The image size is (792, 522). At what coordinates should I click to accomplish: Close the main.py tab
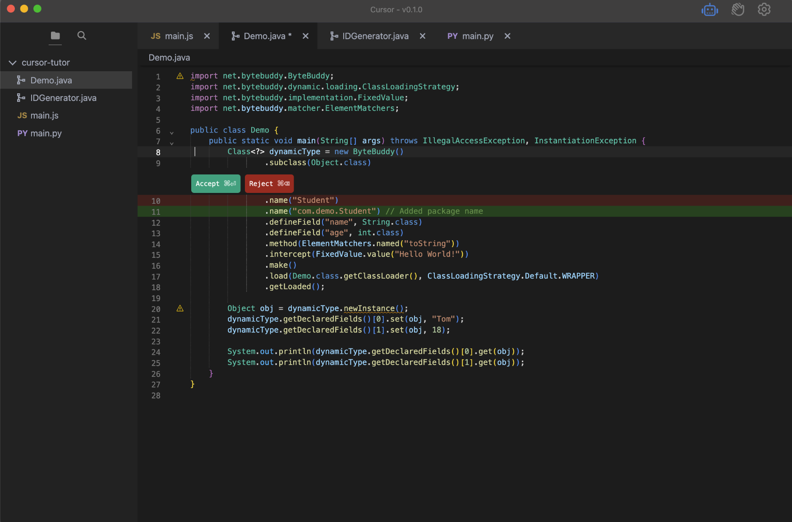507,36
